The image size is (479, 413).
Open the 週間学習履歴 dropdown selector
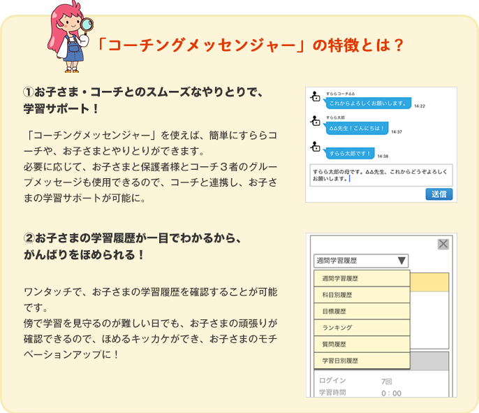[x=361, y=261]
